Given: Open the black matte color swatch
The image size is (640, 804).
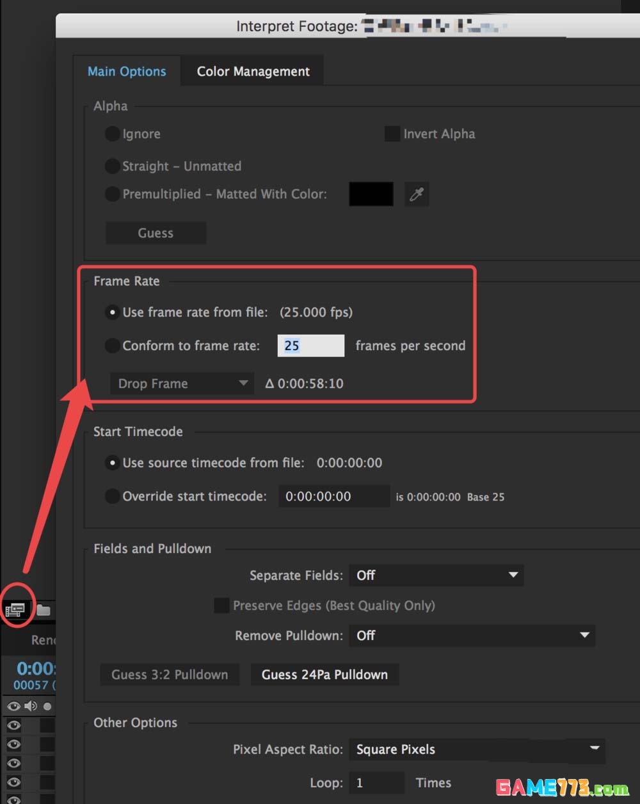Looking at the screenshot, I should [371, 194].
